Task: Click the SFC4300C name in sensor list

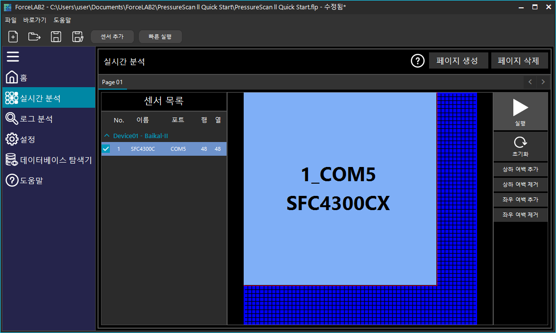Action: pyautogui.click(x=143, y=149)
